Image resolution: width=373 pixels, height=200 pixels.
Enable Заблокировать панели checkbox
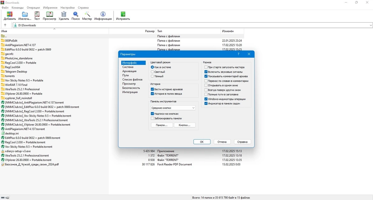[152, 118]
